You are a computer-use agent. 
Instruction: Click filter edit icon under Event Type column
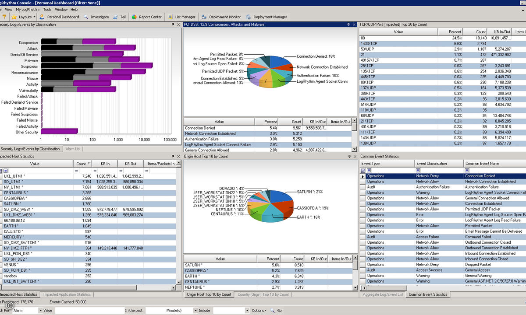[363, 171]
